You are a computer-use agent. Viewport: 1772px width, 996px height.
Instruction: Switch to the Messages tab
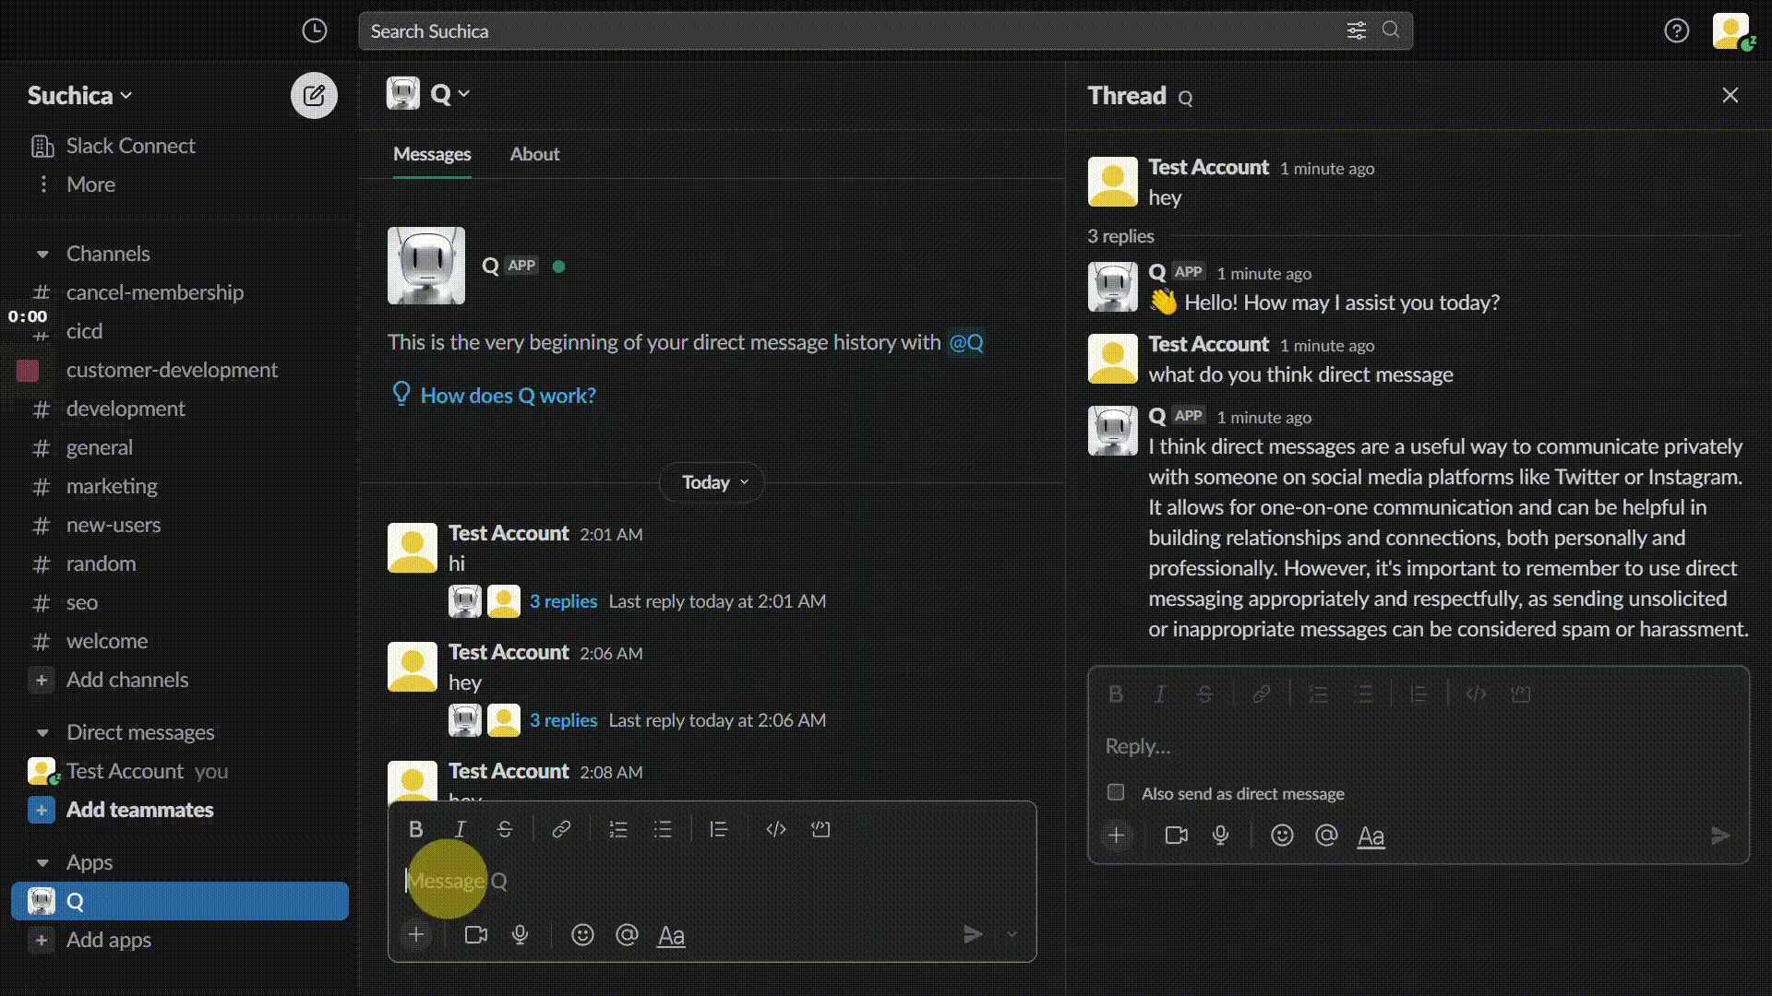tap(432, 154)
